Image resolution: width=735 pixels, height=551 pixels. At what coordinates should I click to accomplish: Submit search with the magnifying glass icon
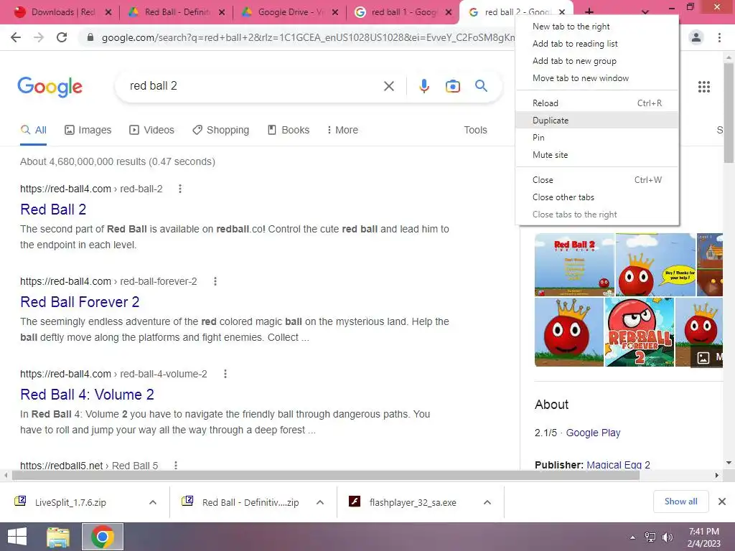point(481,86)
